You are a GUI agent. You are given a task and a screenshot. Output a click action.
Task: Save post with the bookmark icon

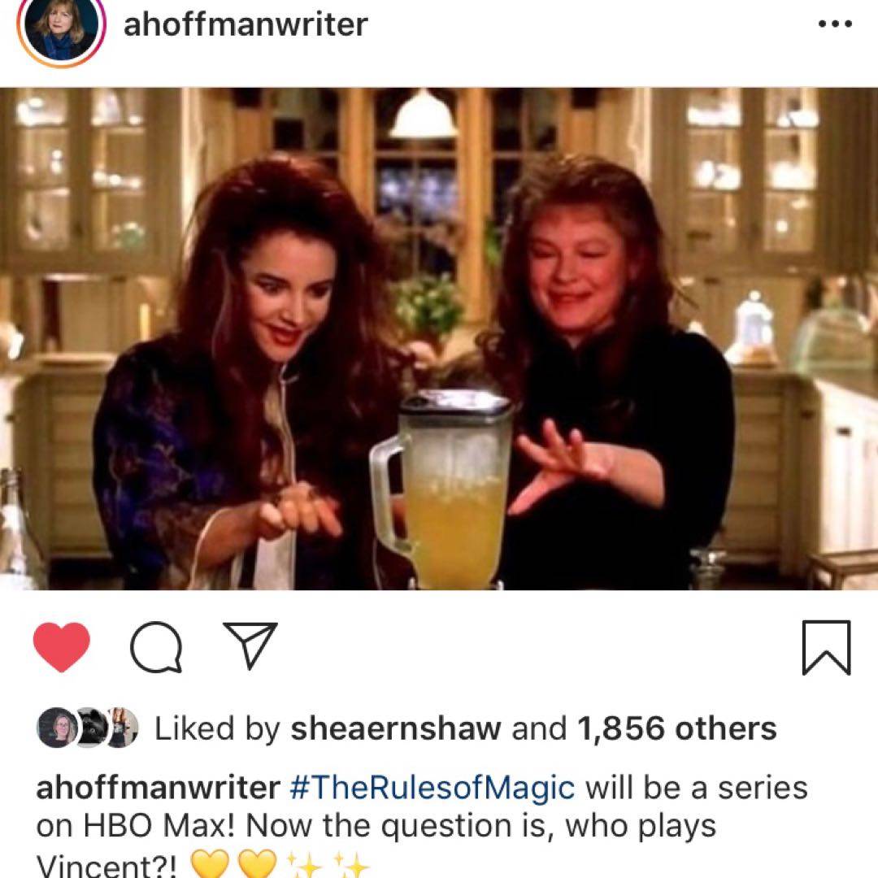coord(827,647)
